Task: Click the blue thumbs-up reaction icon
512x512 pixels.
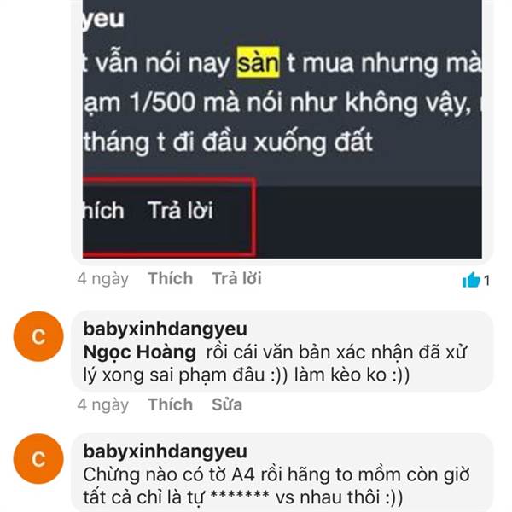Action: [471, 280]
